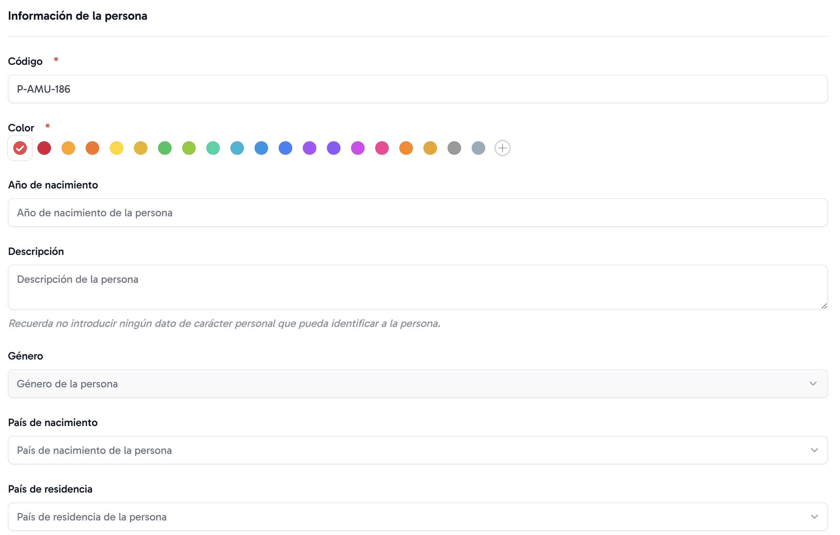Select the dark gray color swatch
Screen dimensions: 840x535
click(x=454, y=148)
